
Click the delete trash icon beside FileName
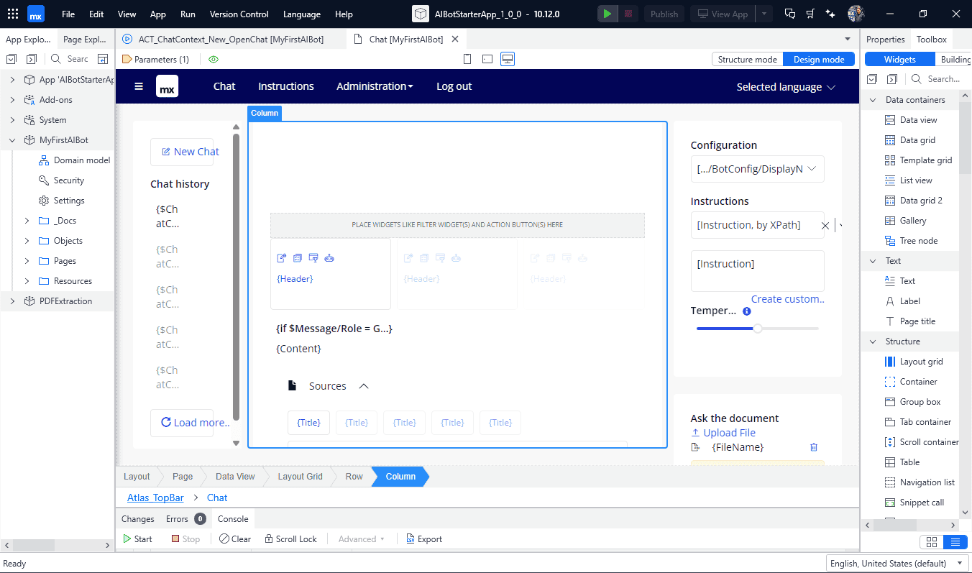coord(813,447)
